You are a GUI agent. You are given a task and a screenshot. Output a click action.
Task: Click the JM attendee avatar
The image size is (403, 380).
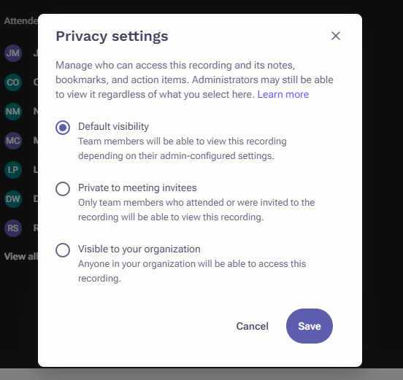(13, 53)
